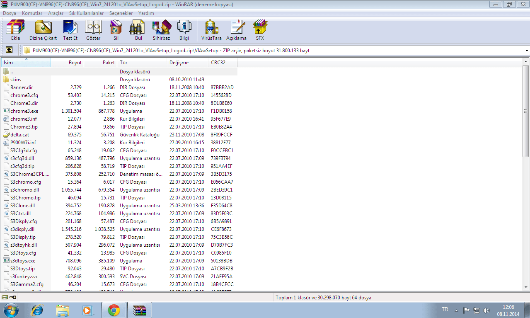This screenshot has width=530, height=318.
Task: Launch Chrome from the taskbar
Action: [x=114, y=310]
